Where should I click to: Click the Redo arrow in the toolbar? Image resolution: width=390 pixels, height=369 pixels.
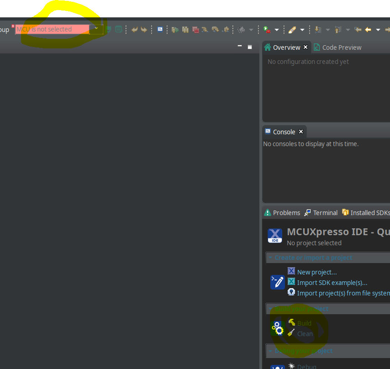click(144, 30)
